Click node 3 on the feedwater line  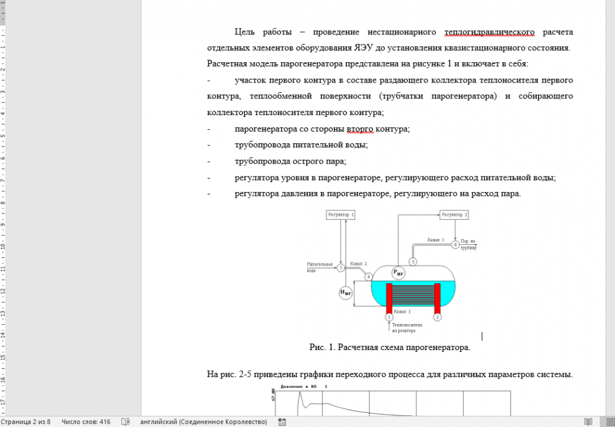340,268
